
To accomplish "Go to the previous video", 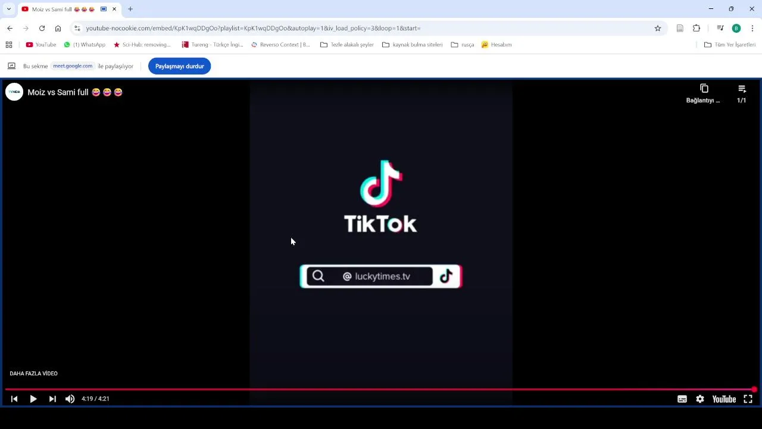I will tap(14, 399).
